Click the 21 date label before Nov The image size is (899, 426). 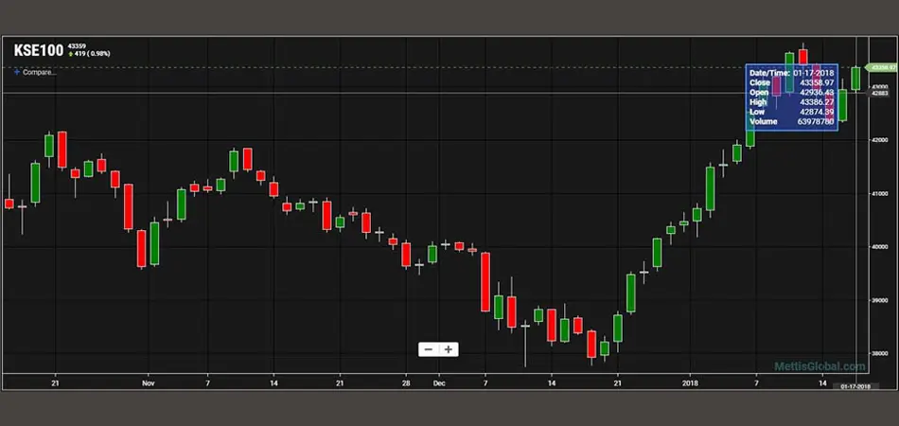pyautogui.click(x=56, y=382)
